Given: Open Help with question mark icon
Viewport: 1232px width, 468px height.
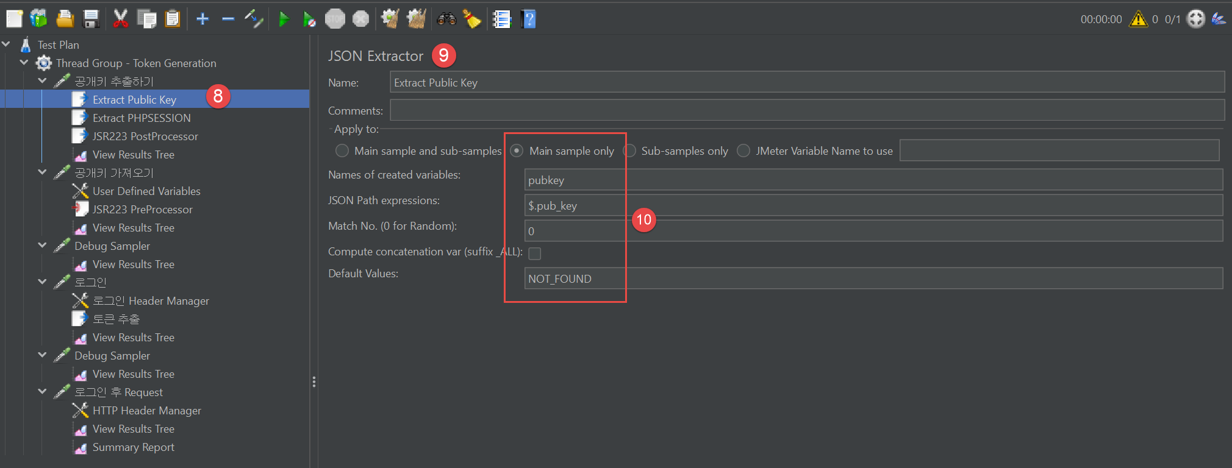Looking at the screenshot, I should point(529,19).
